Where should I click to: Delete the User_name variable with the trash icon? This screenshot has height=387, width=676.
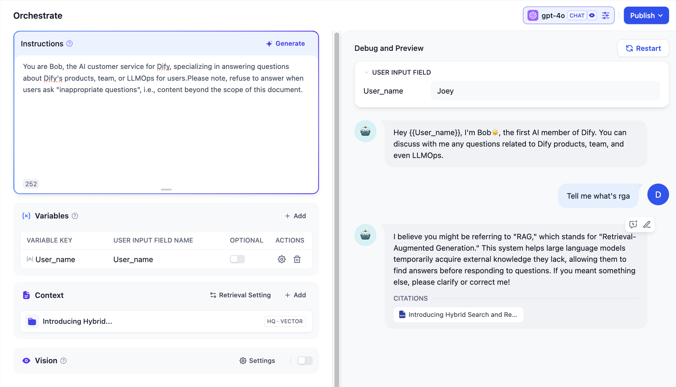pyautogui.click(x=297, y=259)
